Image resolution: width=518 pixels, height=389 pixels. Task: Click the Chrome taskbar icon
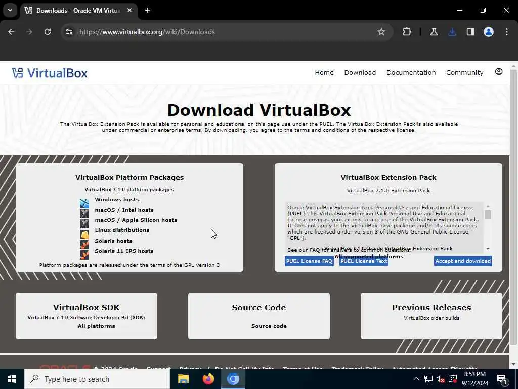(233, 379)
